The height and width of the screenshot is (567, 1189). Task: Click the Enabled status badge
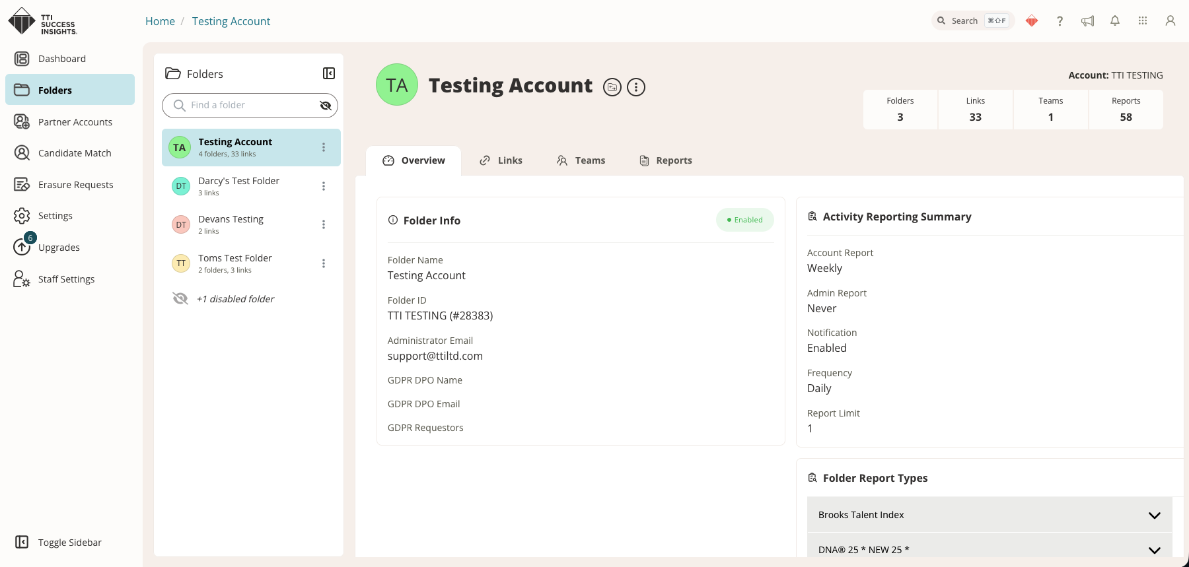click(x=745, y=220)
